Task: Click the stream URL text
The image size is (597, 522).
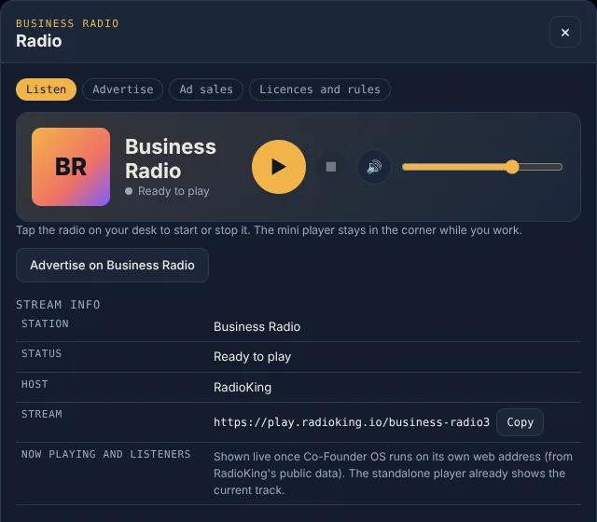Action: click(352, 422)
